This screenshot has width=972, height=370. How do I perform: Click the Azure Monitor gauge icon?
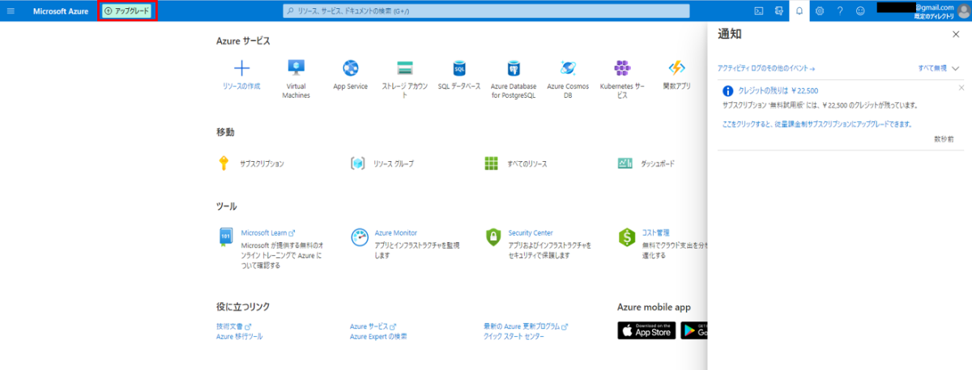tap(360, 237)
